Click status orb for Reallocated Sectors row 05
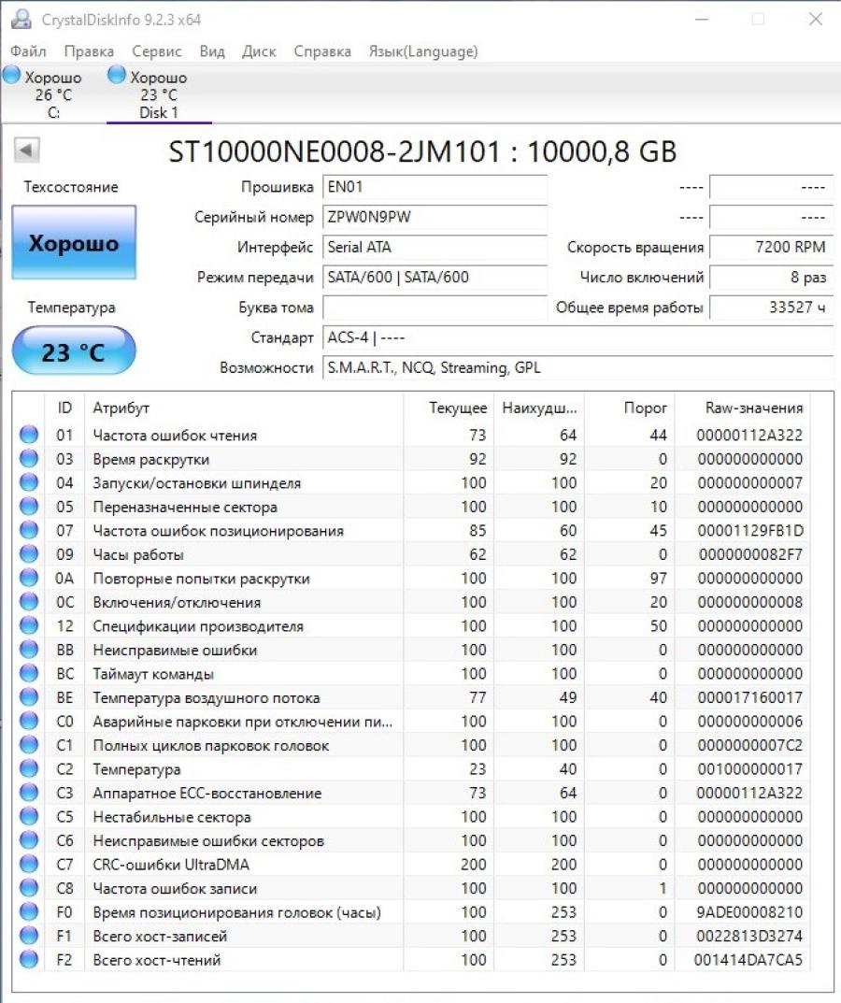The image size is (841, 1003). point(29,507)
